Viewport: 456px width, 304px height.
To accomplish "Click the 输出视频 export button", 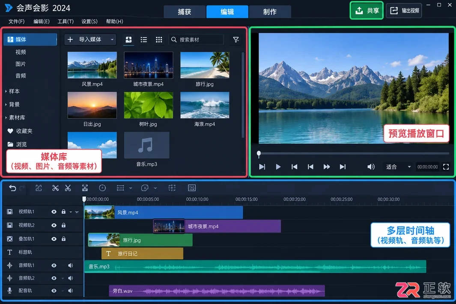I will [x=404, y=10].
